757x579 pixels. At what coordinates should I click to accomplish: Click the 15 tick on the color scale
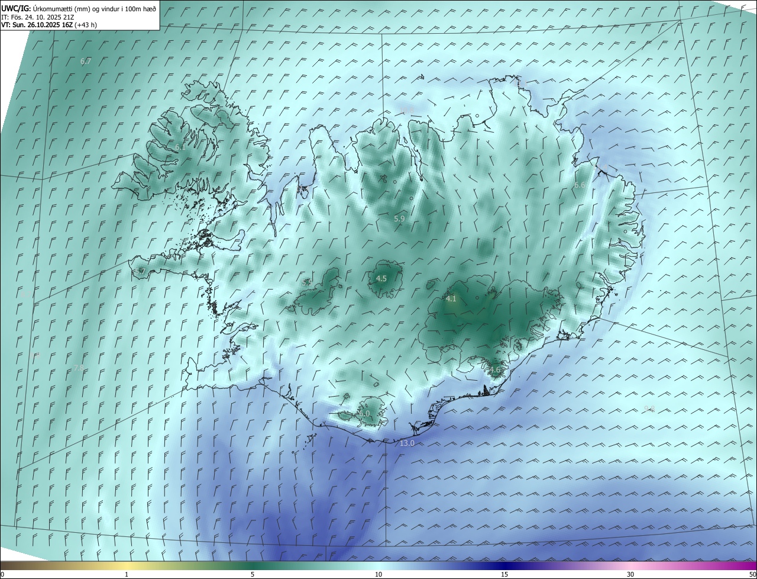(x=504, y=574)
